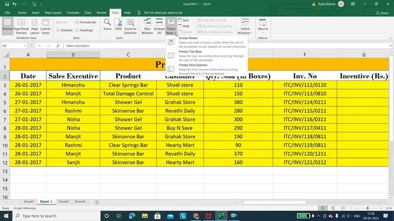
Task: Click the Windows taskbar search box
Action: click(56, 215)
